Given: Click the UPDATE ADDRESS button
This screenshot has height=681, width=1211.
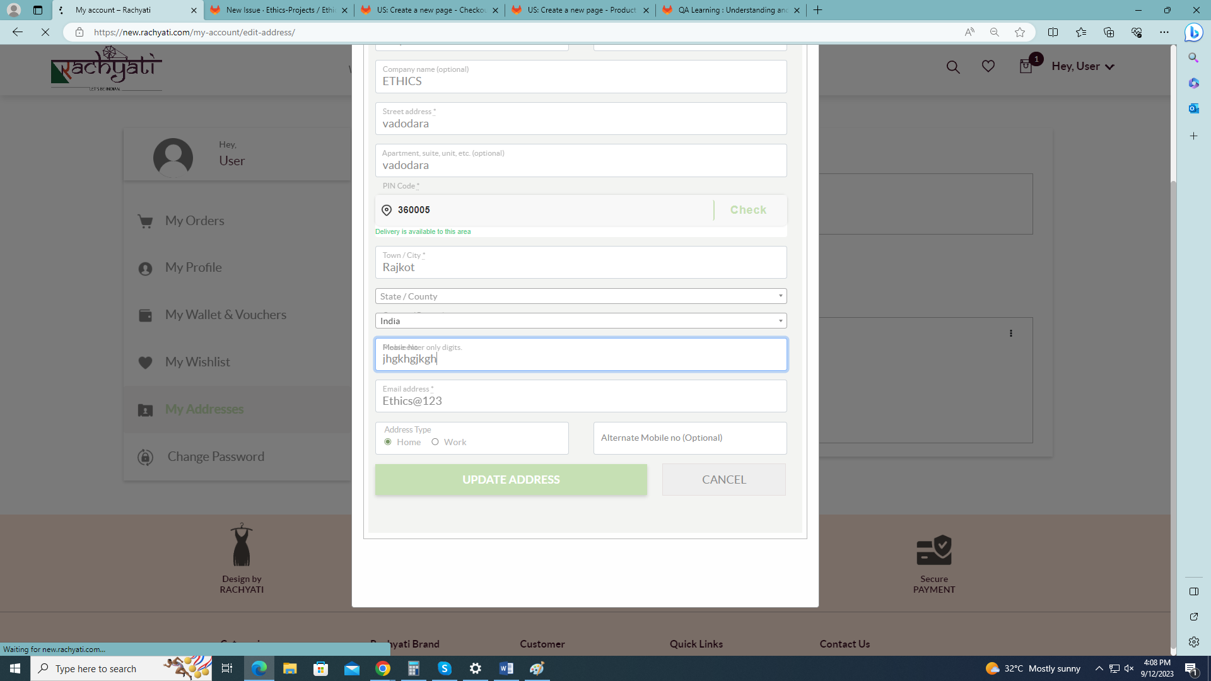Looking at the screenshot, I should click(510, 480).
